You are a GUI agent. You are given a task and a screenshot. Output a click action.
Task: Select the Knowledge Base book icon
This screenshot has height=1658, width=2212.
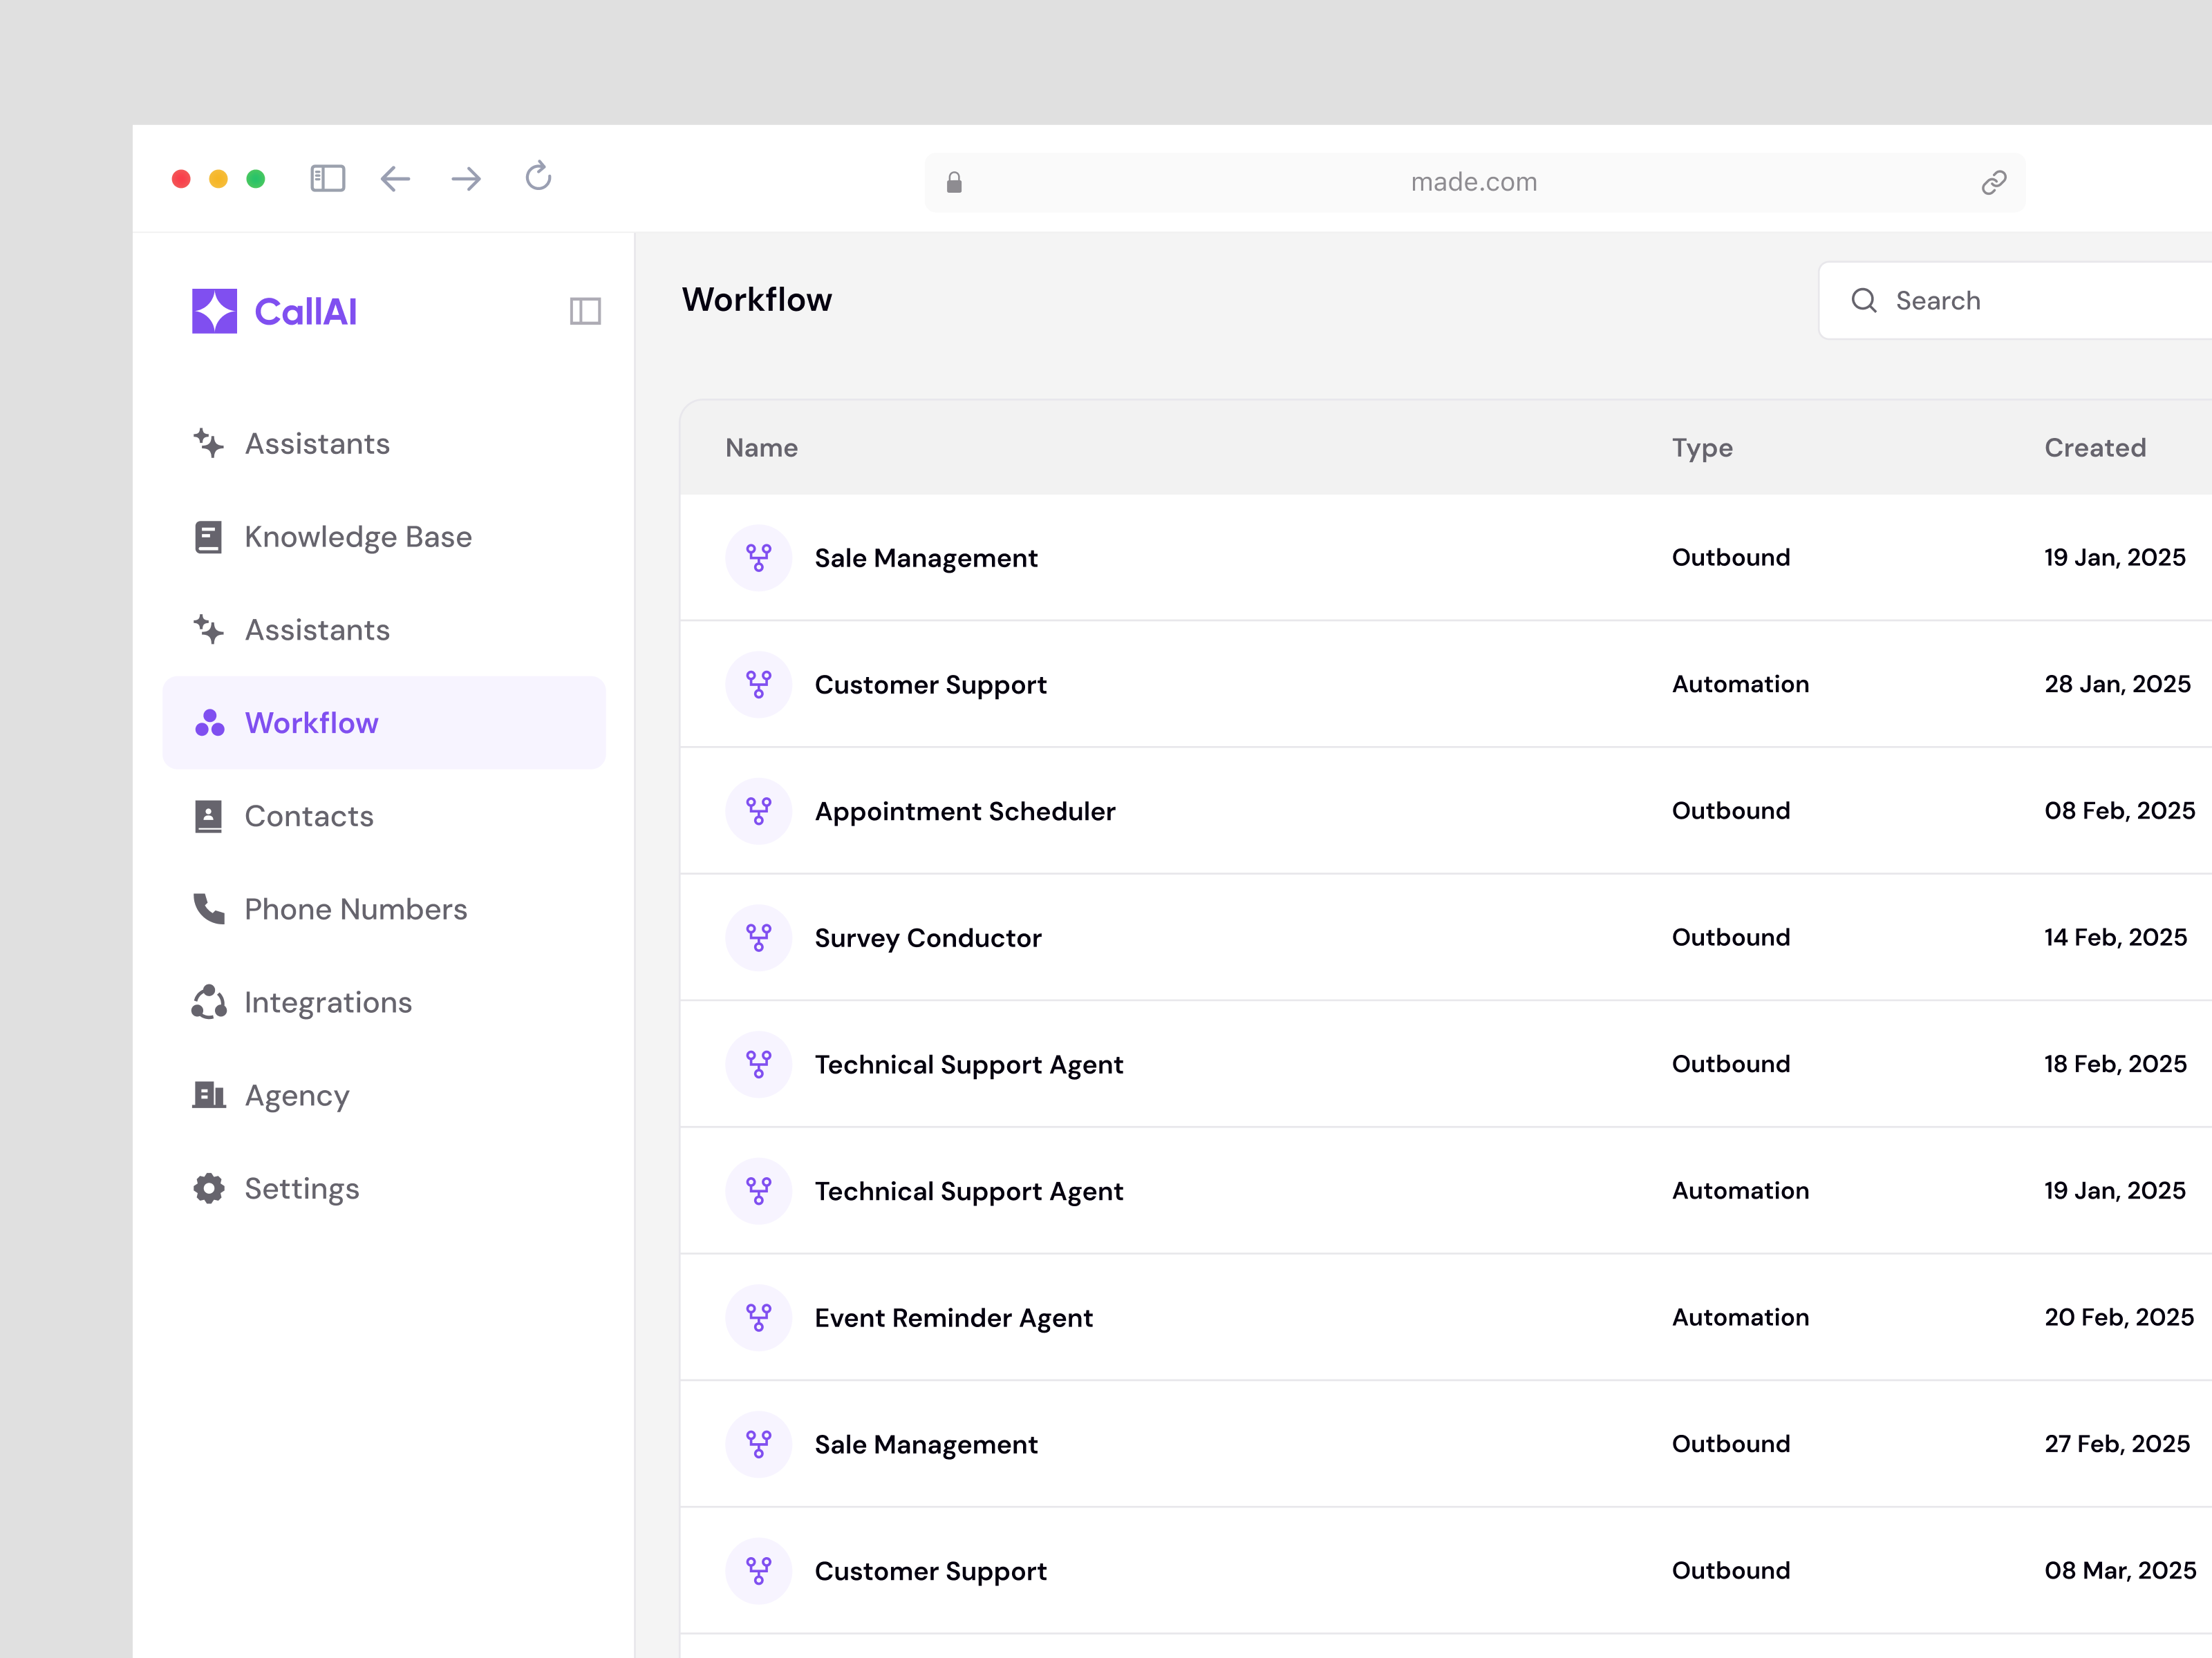coord(209,537)
